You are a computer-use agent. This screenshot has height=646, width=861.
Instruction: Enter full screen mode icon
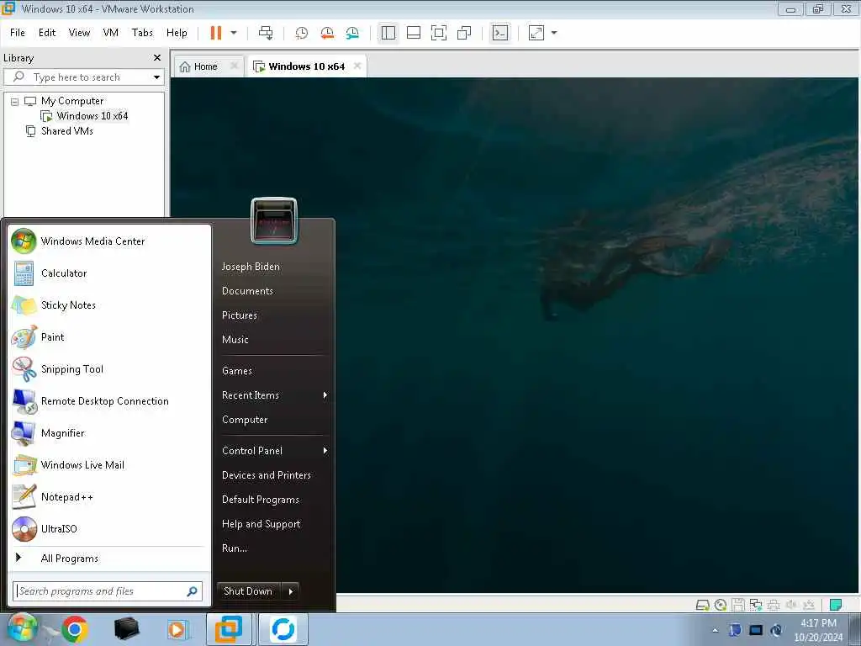click(x=439, y=33)
